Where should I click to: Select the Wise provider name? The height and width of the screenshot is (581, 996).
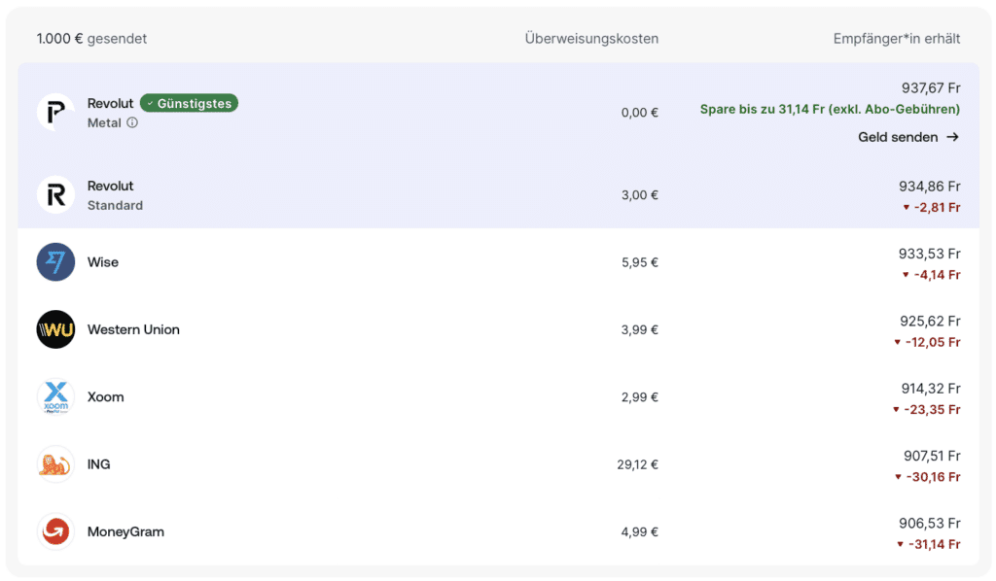[103, 262]
